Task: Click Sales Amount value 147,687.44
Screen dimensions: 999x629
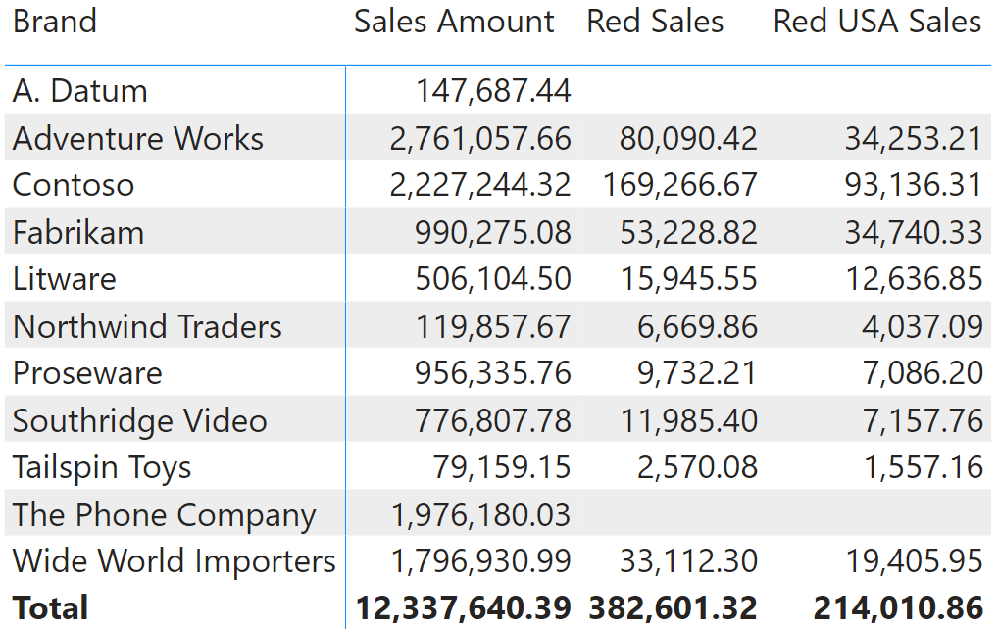Action: [493, 90]
